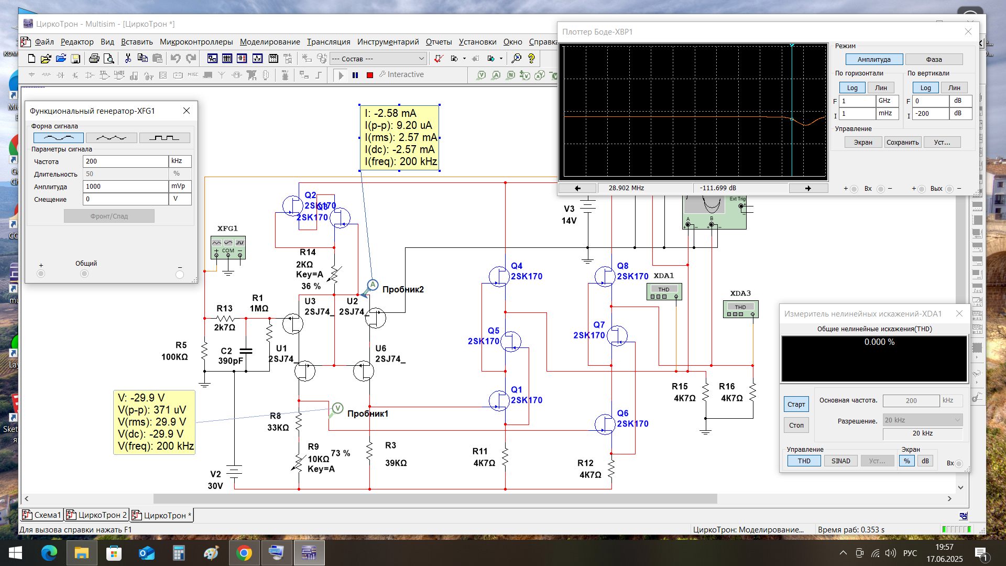1006x566 pixels.
Task: Click the Сохранить button in Bode plotter
Action: click(x=902, y=143)
